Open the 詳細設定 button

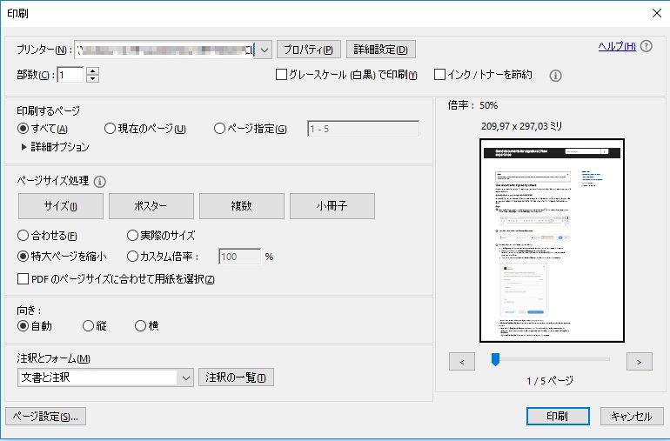point(381,50)
